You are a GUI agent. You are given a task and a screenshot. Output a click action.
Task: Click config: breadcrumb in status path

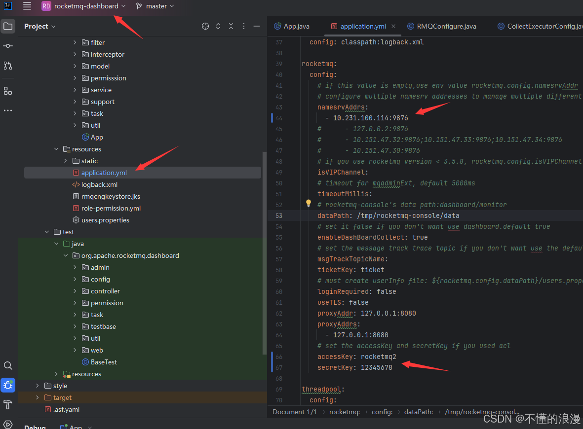click(382, 412)
